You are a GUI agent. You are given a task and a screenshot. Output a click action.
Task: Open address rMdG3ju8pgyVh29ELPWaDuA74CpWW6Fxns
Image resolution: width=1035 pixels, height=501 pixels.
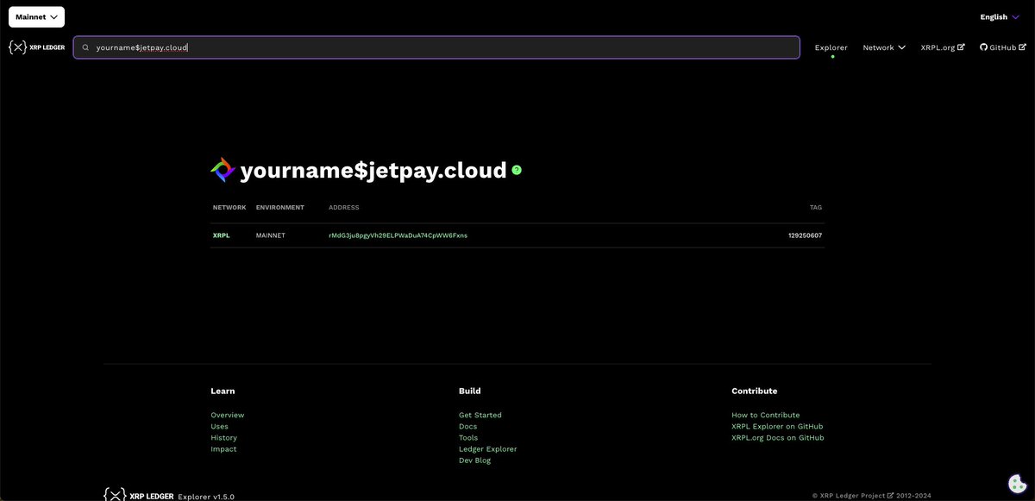pos(398,235)
